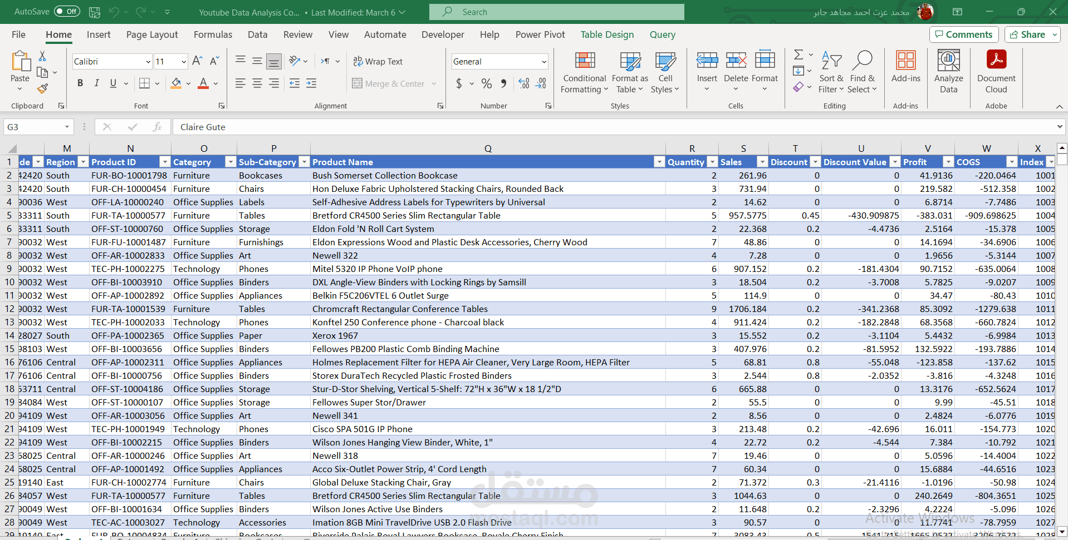Screen dimensions: 1068x540
Task: Open the Formulas ribbon tab
Action: tap(213, 34)
